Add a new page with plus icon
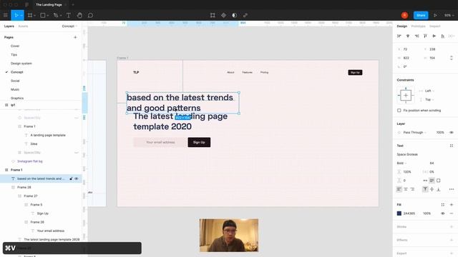Viewport: 458px width, 257px height. pyautogui.click(x=75, y=37)
